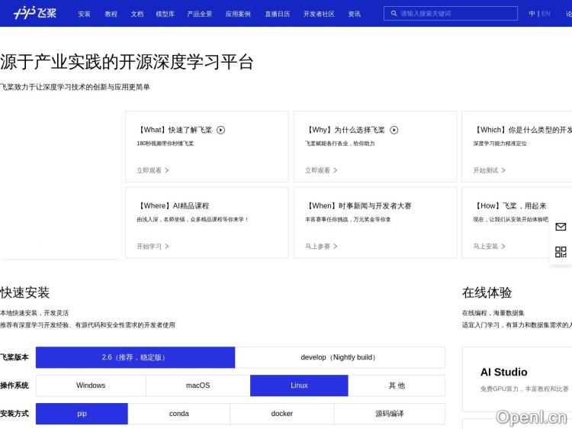Click the 快速安装 section heading
This screenshot has height=429, width=572.
tap(25, 292)
